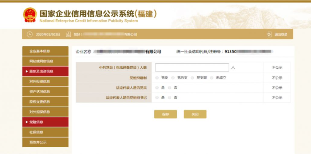Image resolution: width=311 pixels, height=154 pixels.
Task: Select the 党委 radio option
Action: click(x=157, y=78)
